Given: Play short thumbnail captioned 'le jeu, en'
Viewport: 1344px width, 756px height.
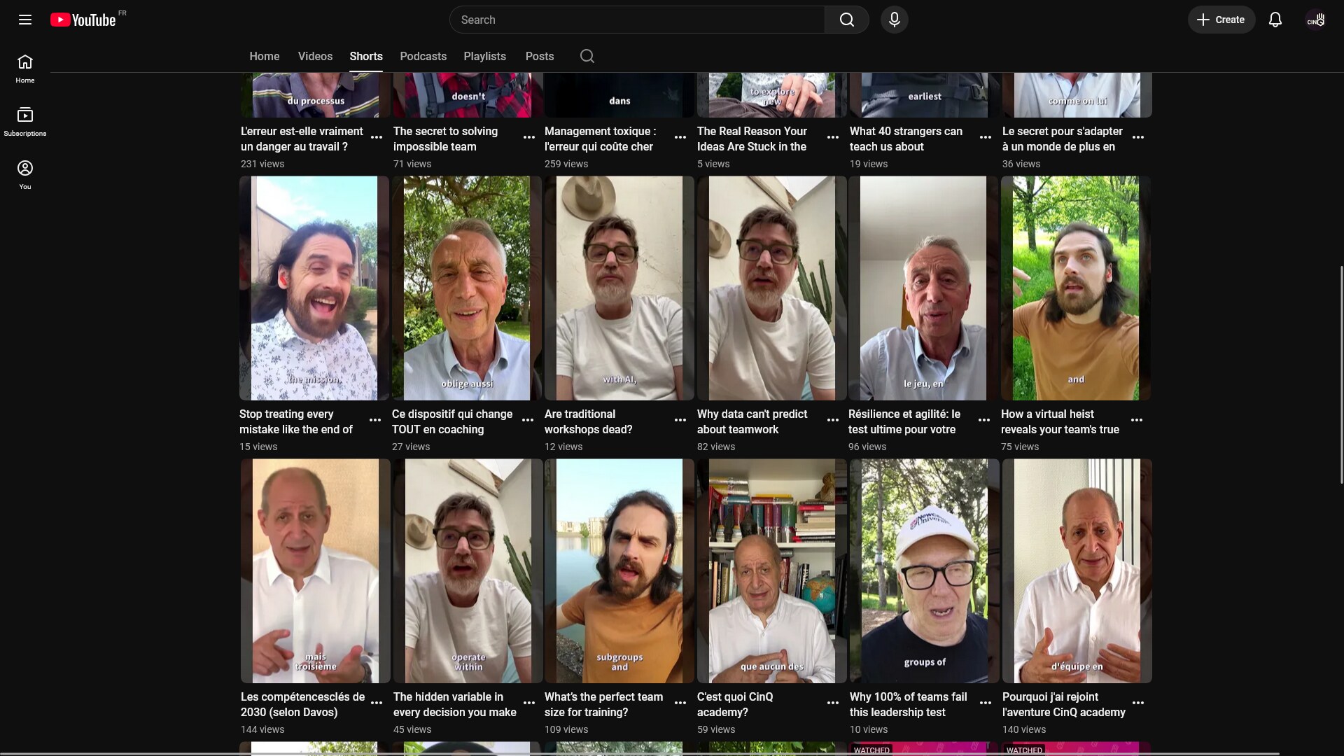Looking at the screenshot, I should coord(923,288).
